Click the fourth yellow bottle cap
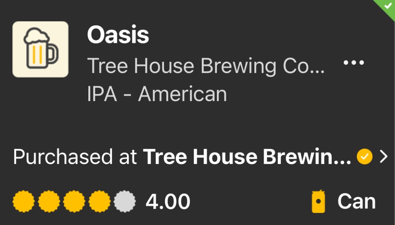Image resolution: width=395 pixels, height=225 pixels. pyautogui.click(x=100, y=202)
